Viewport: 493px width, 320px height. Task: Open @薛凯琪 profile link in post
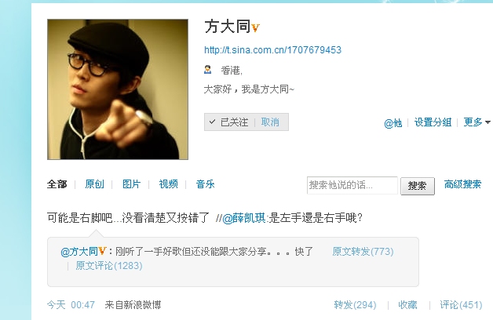click(244, 217)
